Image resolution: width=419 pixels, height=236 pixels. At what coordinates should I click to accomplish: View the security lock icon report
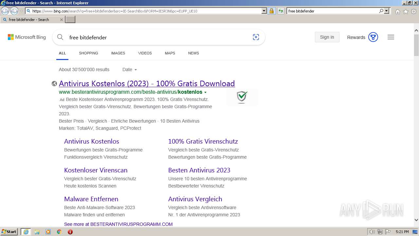click(271, 11)
